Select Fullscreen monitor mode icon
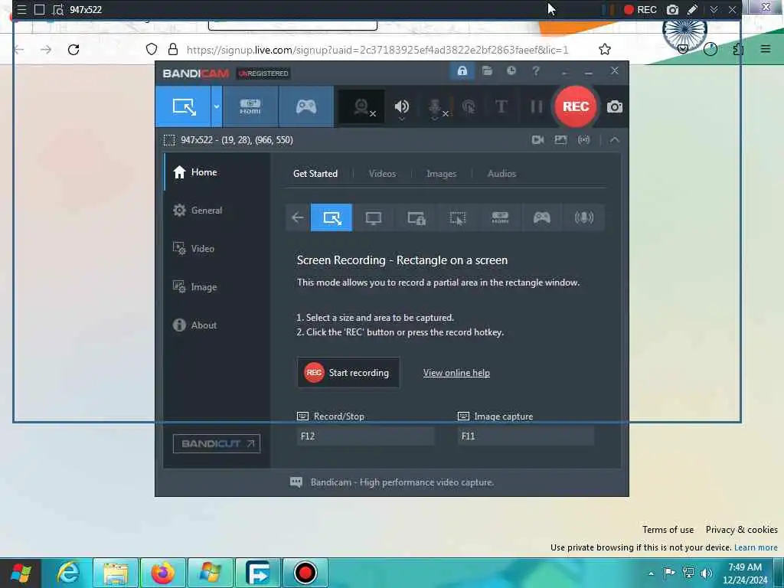Image resolution: width=784 pixels, height=588 pixels. [x=373, y=217]
